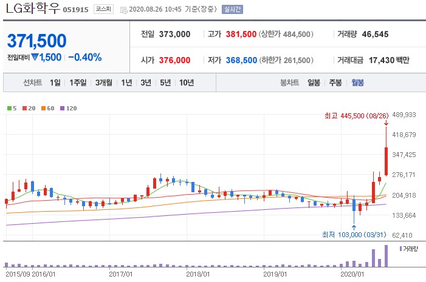Click the 489,933 price axis label
426x282 pixels.
404,115
